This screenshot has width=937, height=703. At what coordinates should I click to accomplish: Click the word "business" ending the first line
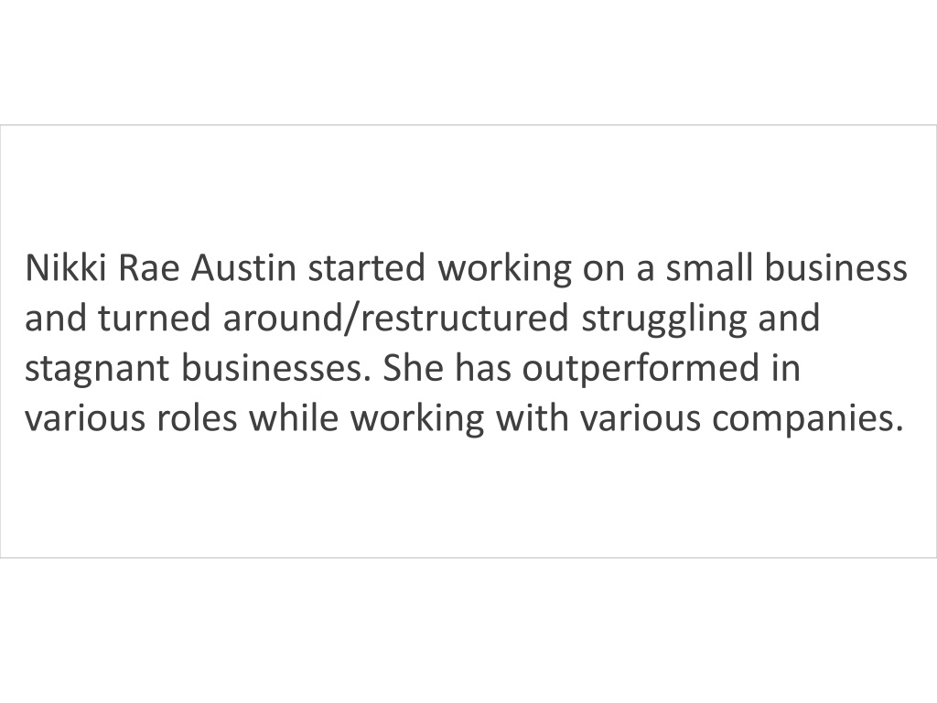pyautogui.click(x=836, y=268)
